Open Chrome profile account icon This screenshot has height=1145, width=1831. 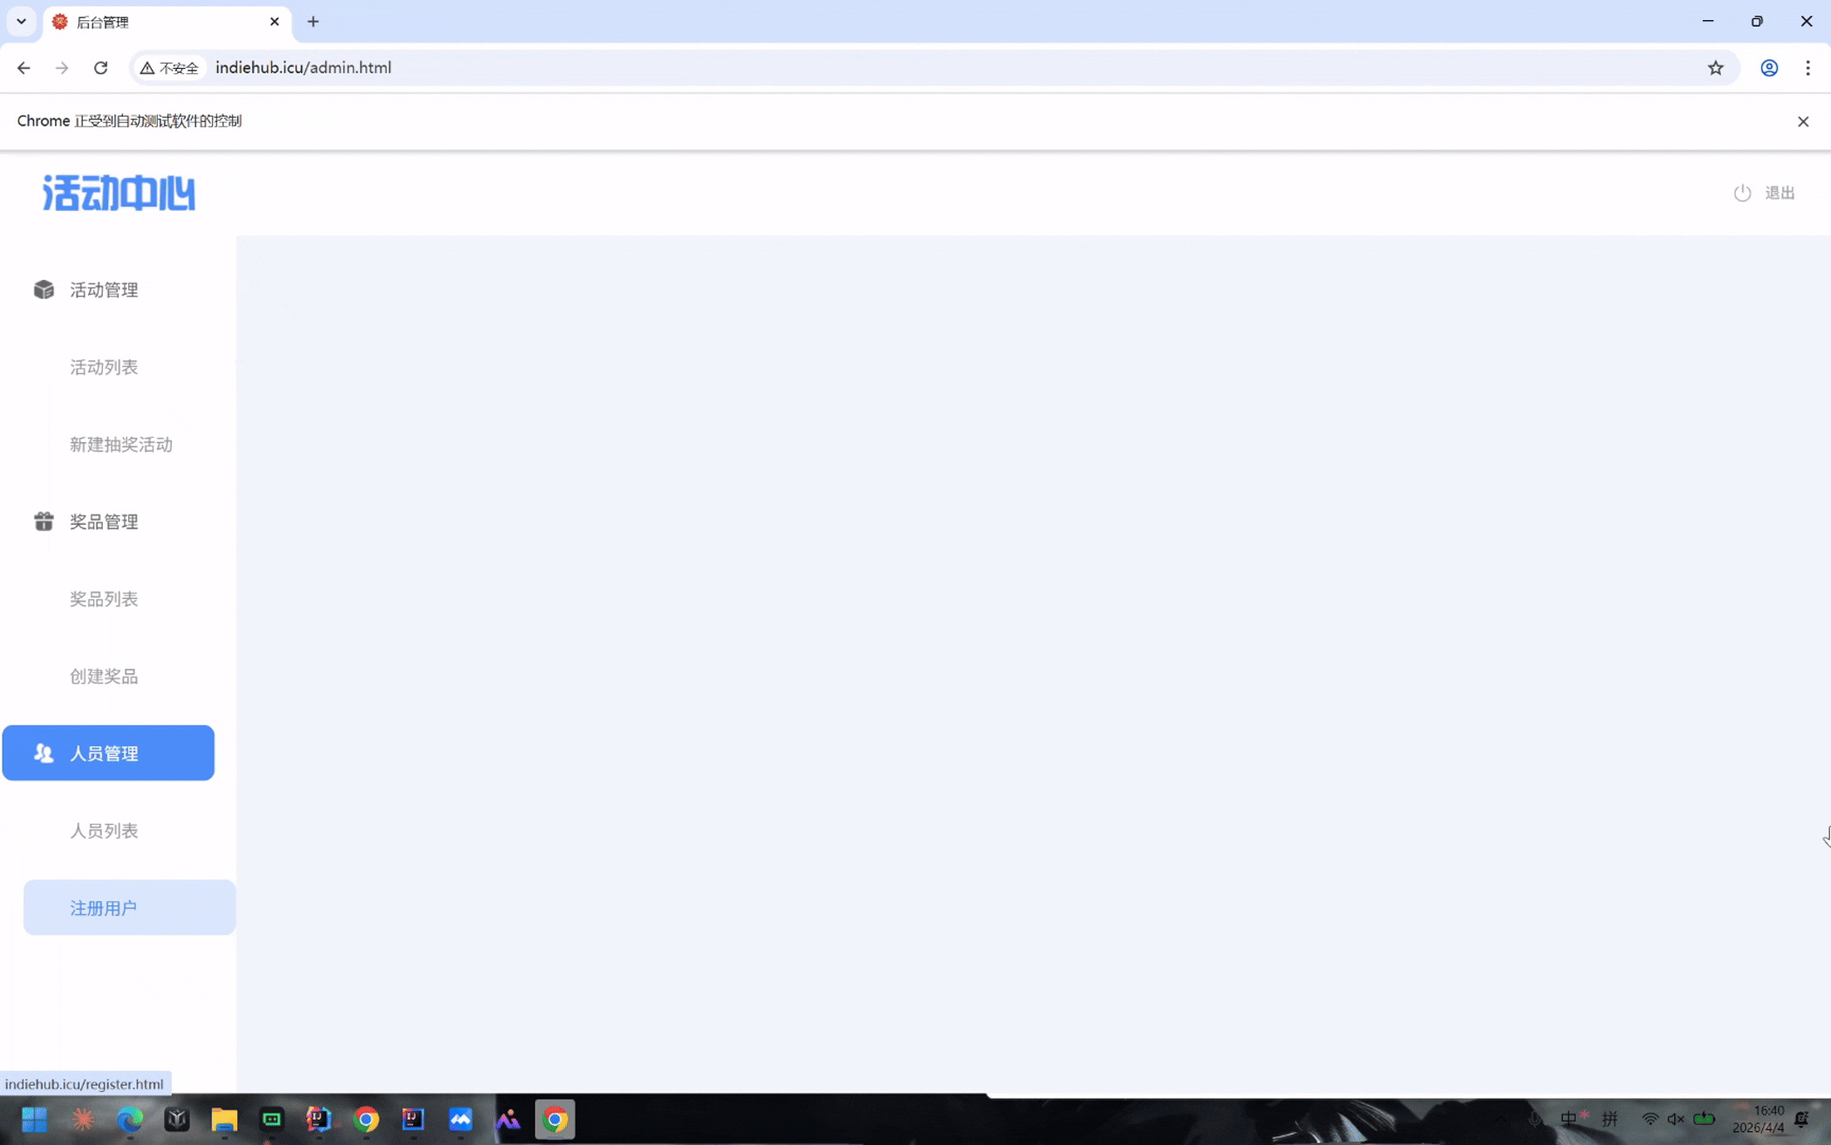(1768, 68)
